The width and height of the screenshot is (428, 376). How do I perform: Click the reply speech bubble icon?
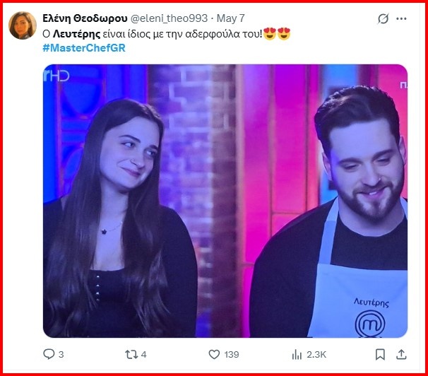pyautogui.click(x=49, y=353)
